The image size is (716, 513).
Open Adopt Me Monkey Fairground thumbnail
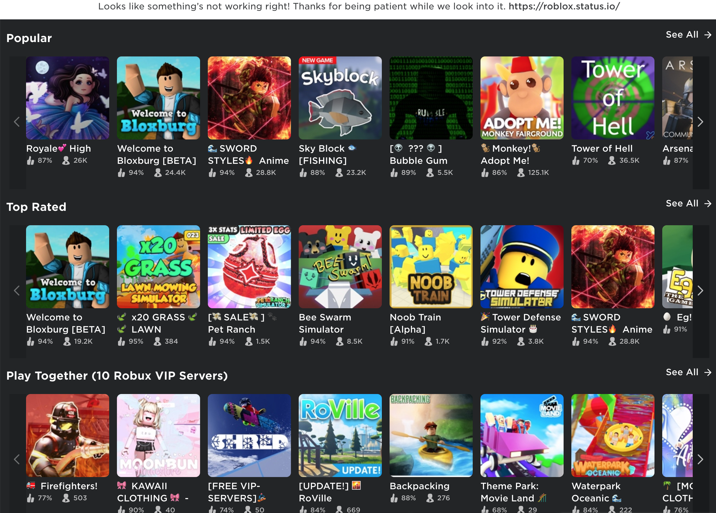521,98
